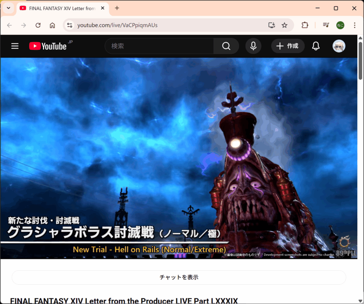
Task: Click inside the 検索 search field
Action: 160,46
